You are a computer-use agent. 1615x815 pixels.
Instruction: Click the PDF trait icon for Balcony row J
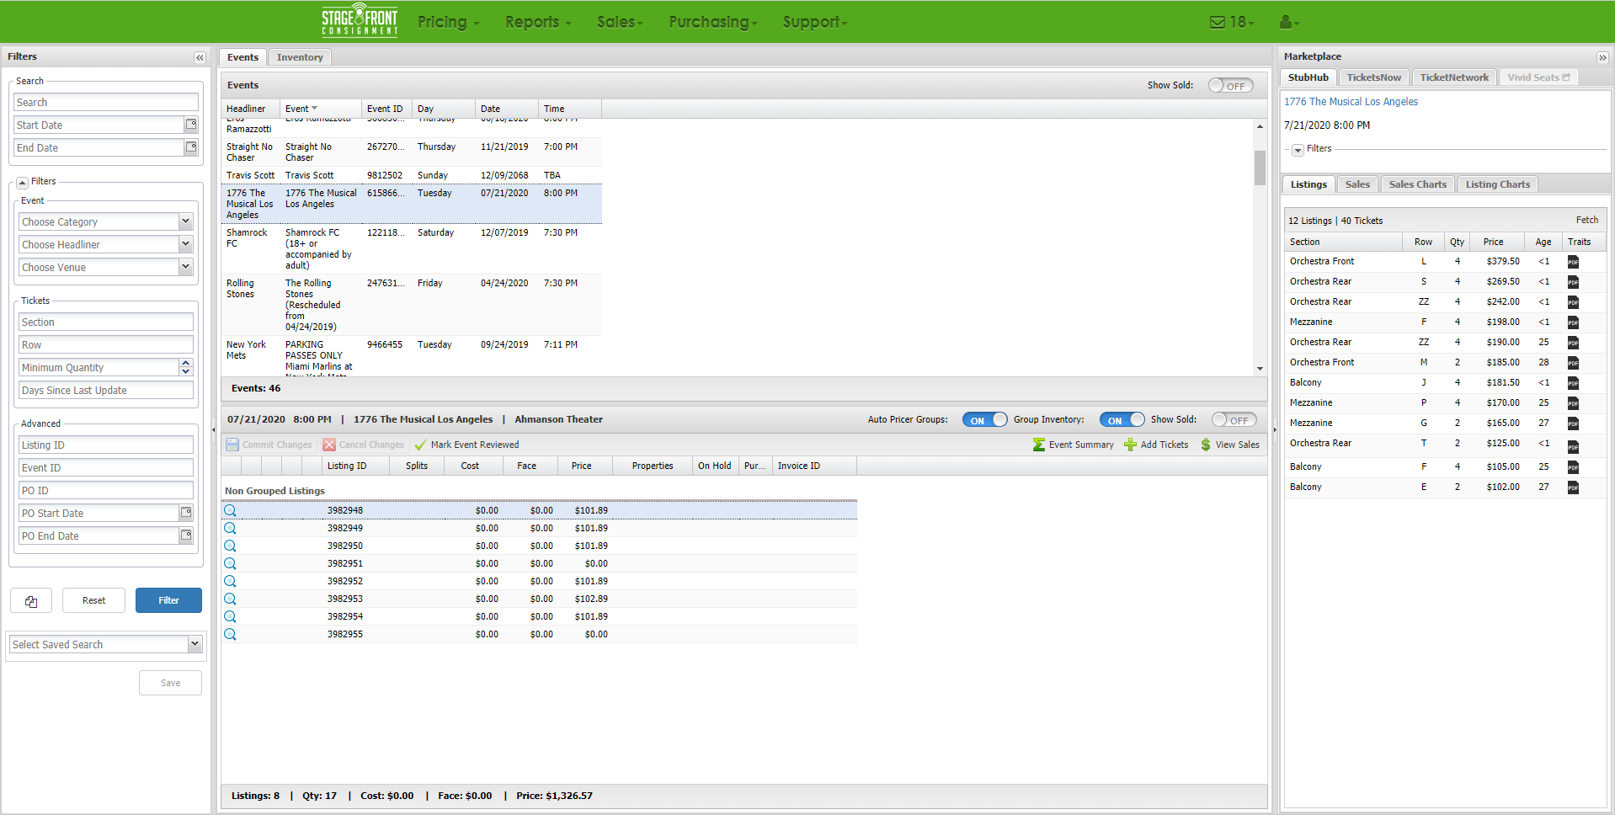(x=1573, y=383)
